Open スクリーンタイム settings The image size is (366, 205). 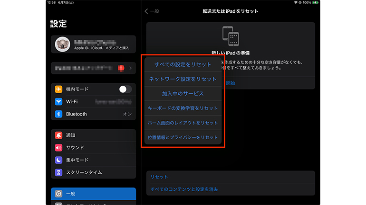[x=93, y=172]
